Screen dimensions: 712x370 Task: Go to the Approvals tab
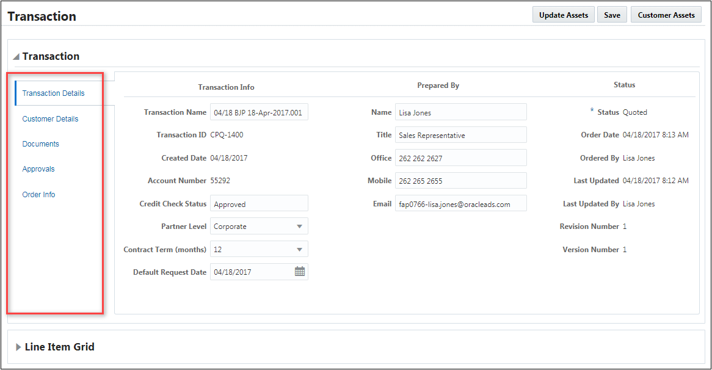pos(38,169)
